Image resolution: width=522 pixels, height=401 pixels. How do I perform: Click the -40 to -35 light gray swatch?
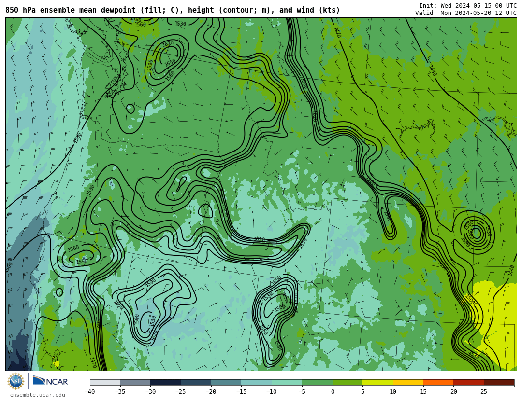(x=105, y=382)
